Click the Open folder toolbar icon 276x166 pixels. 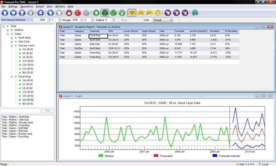pyautogui.click(x=13, y=13)
